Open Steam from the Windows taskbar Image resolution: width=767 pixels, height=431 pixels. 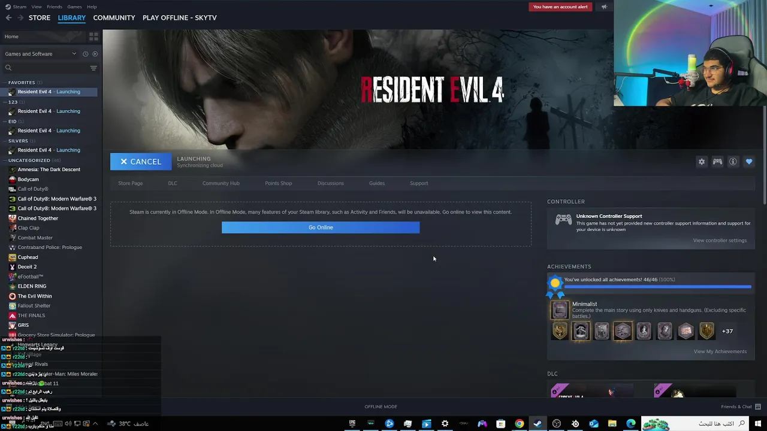538,424
